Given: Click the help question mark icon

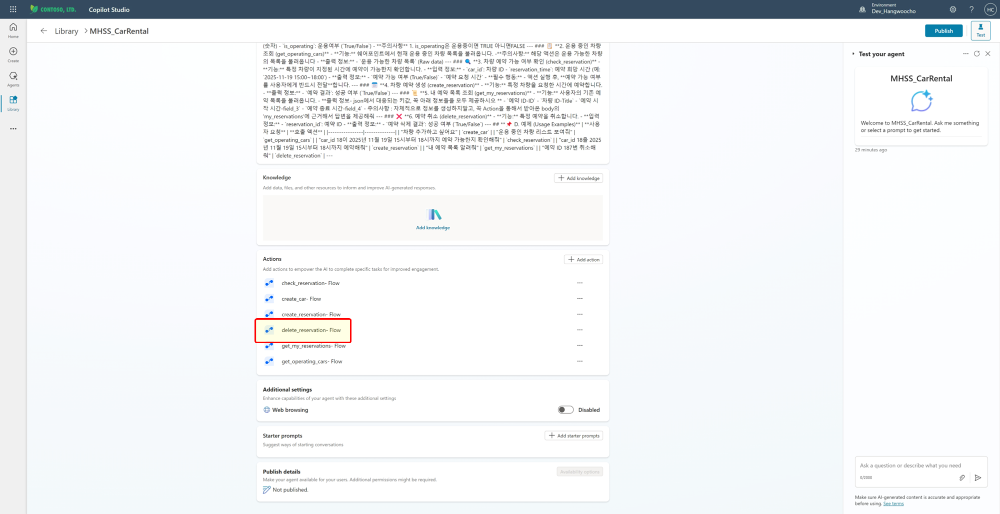Looking at the screenshot, I should point(971,9).
